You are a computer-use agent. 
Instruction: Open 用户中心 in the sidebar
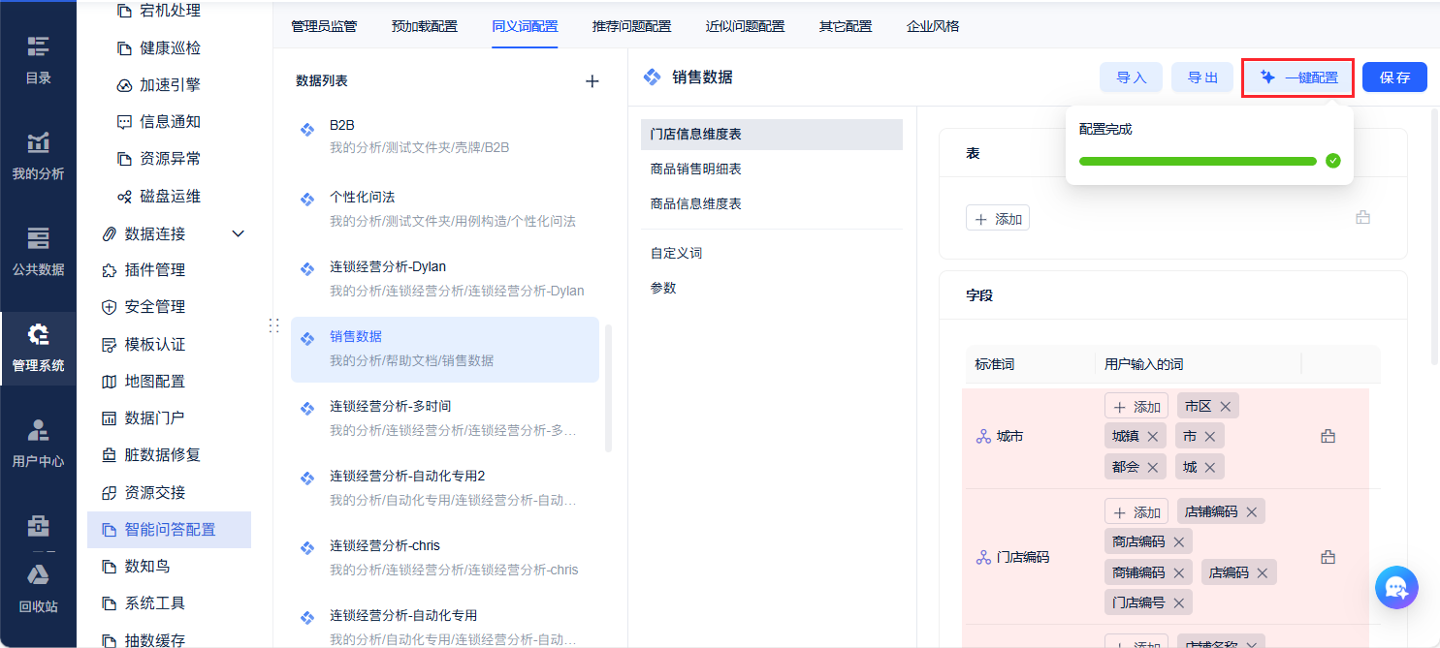[38, 443]
